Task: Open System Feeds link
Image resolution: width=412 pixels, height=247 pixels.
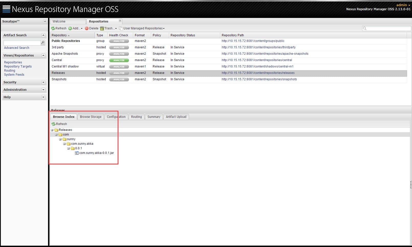Action: [14, 75]
